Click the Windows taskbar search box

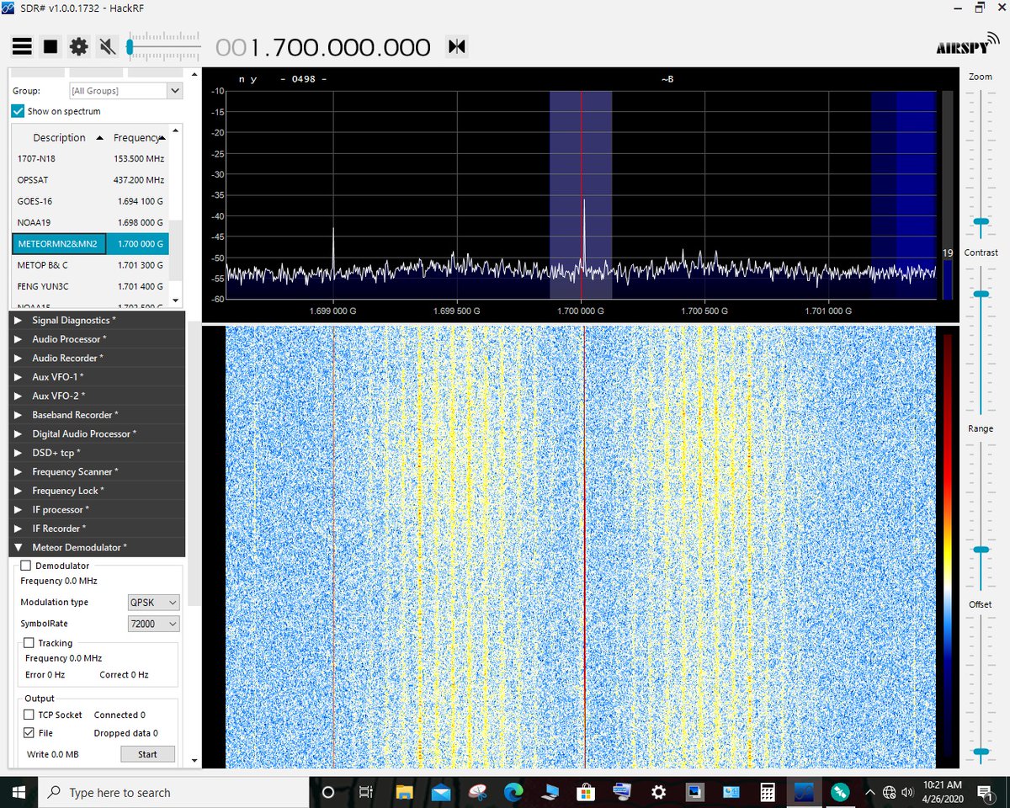click(175, 792)
